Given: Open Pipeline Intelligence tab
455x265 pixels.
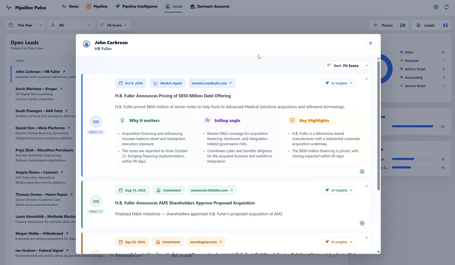Looking at the screenshot, I should [x=136, y=6].
